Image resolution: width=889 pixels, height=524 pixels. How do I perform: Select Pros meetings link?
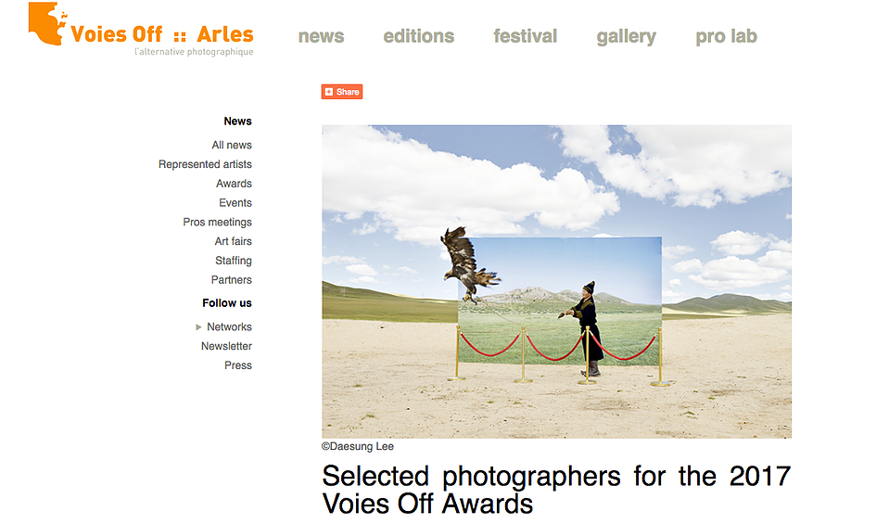tap(217, 223)
